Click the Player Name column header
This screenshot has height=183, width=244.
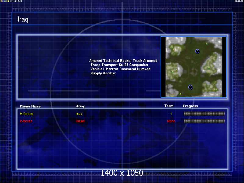pos(30,106)
